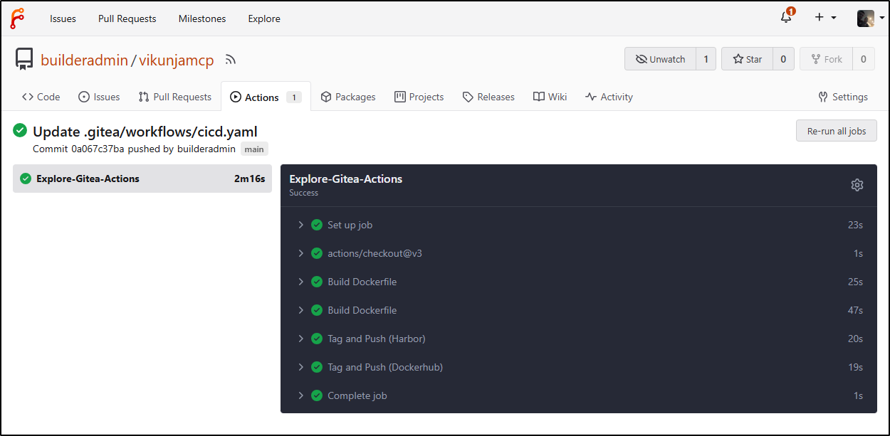Open the plus create-new dropdown

824,18
